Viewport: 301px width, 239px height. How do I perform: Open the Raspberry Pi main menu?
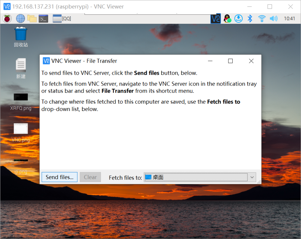(7, 19)
